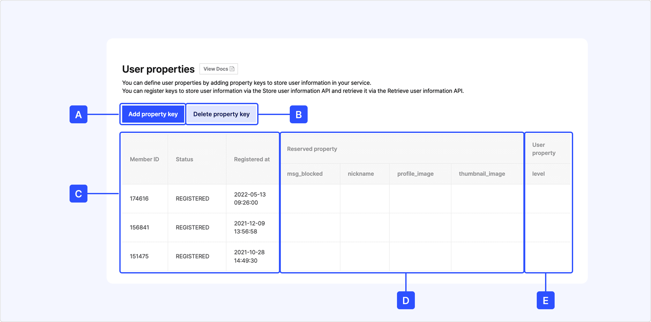
Task: Click the annotation label B
Action: (x=298, y=114)
